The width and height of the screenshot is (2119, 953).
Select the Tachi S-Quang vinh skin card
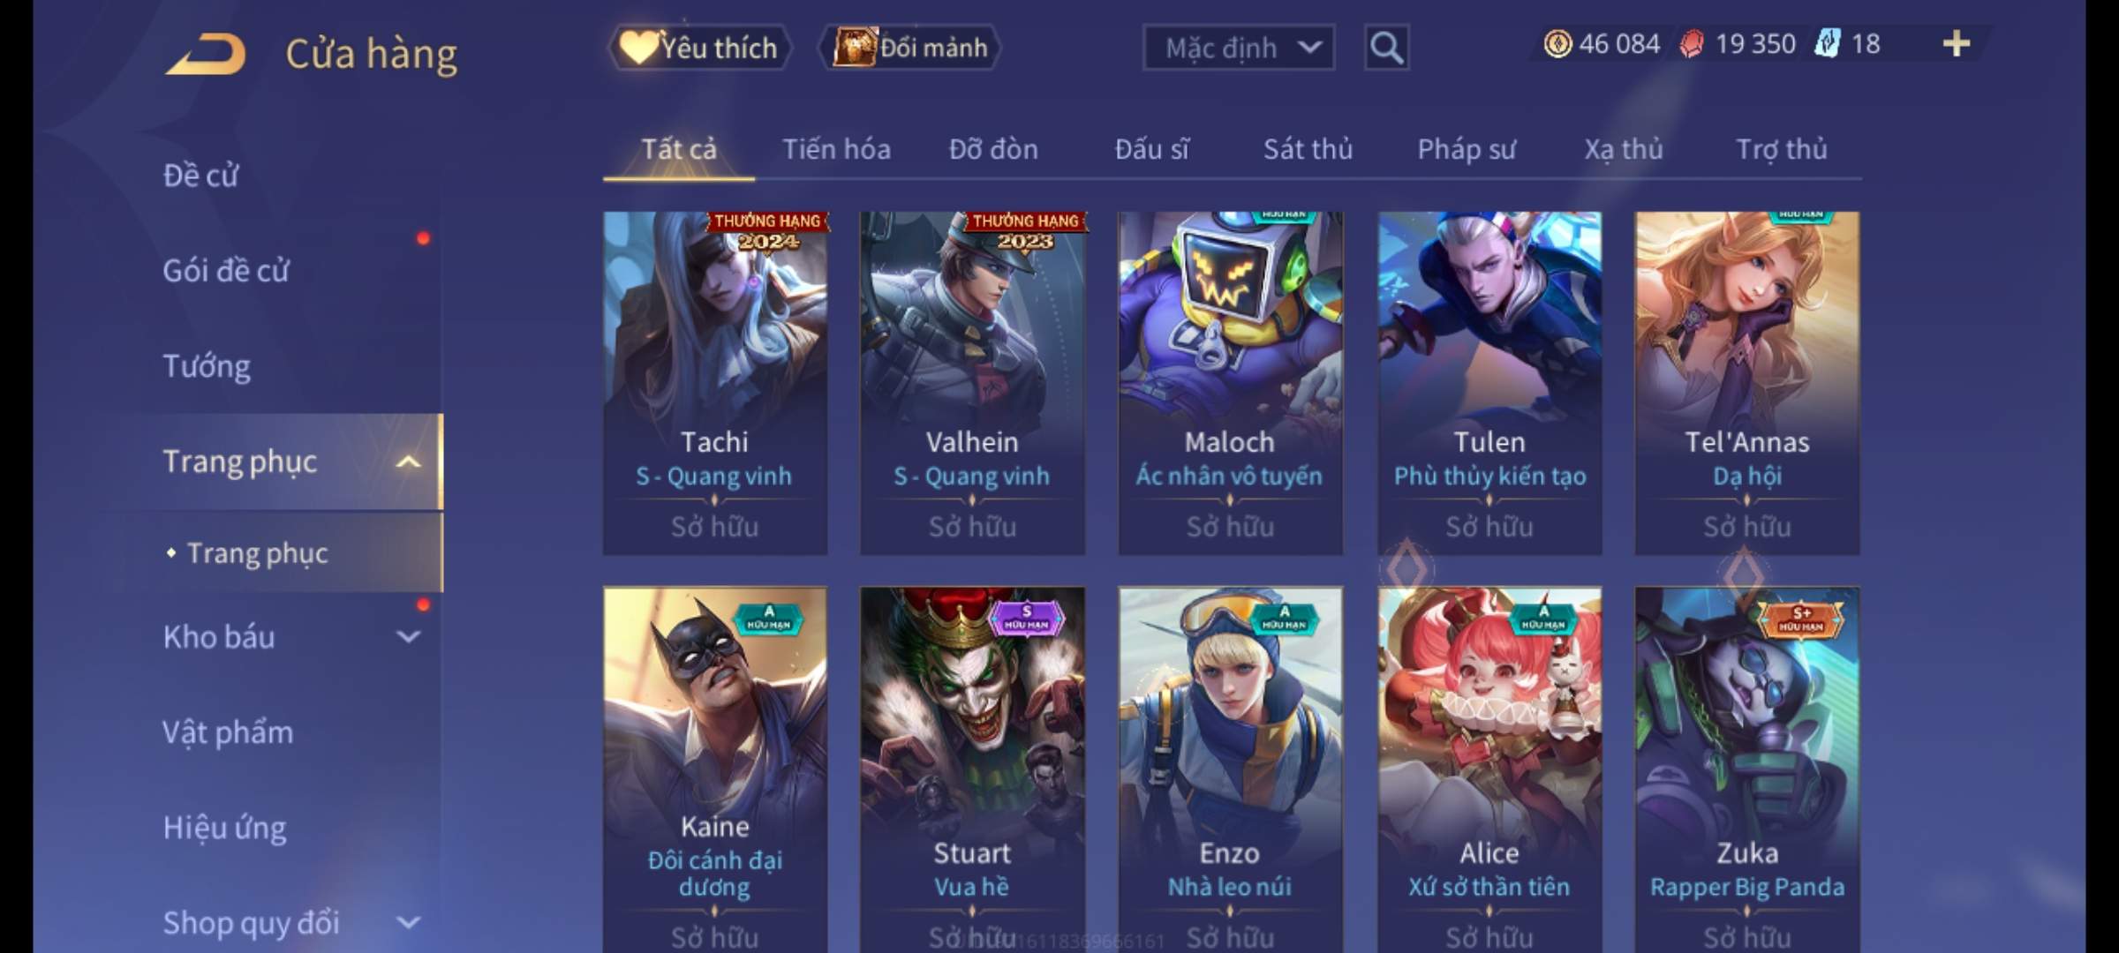715,383
